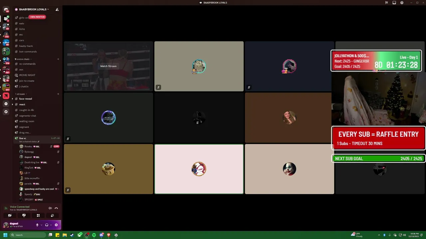This screenshot has width=426, height=239.
Task: Turn on camera in voice panel
Action: point(10,215)
